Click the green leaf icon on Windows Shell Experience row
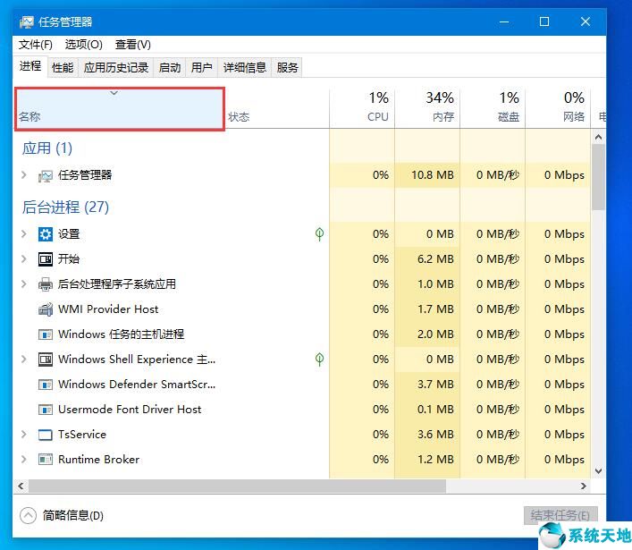 (320, 359)
